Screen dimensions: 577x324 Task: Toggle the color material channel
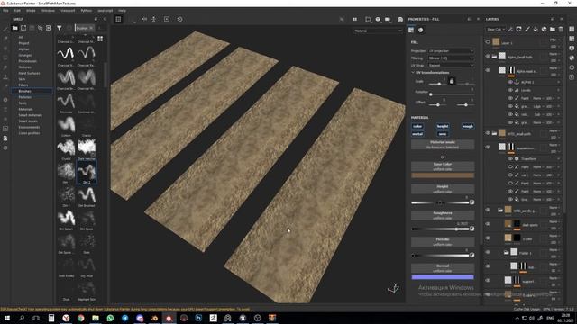coord(417,126)
